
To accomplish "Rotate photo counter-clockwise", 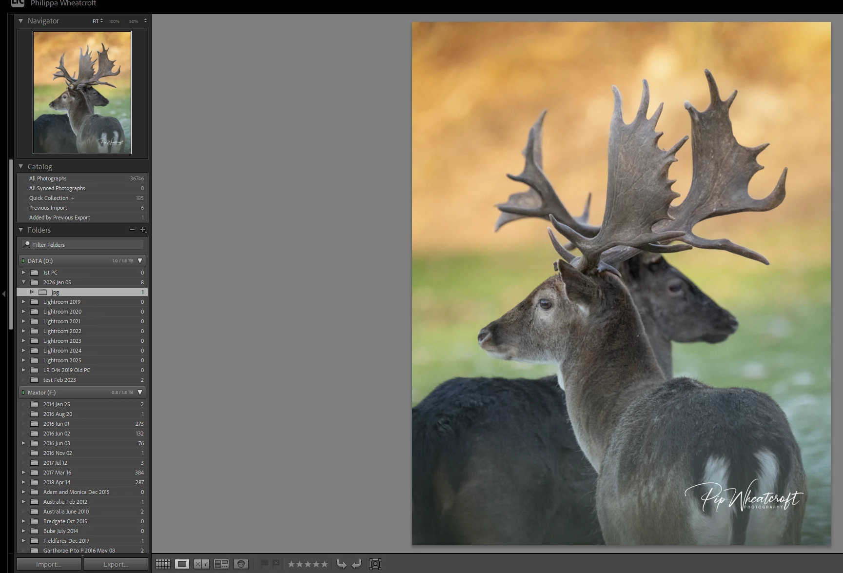I will point(341,564).
